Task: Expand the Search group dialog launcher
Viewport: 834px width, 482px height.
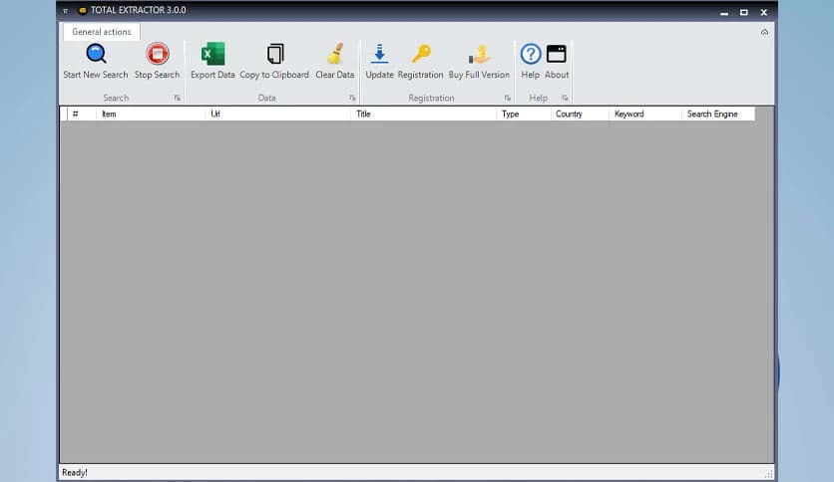Action: [x=178, y=98]
